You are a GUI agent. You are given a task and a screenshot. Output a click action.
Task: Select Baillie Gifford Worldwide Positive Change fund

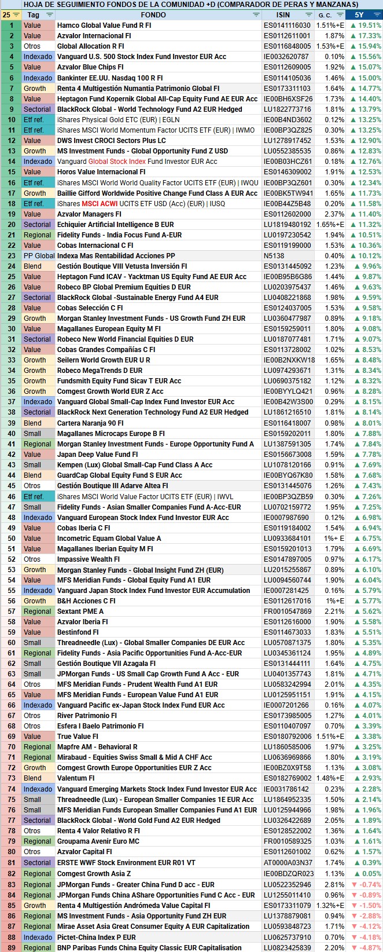[x=159, y=193]
